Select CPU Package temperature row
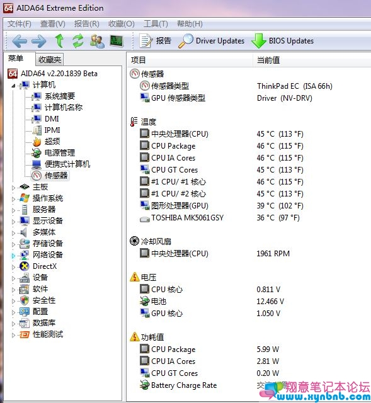 [222, 145]
